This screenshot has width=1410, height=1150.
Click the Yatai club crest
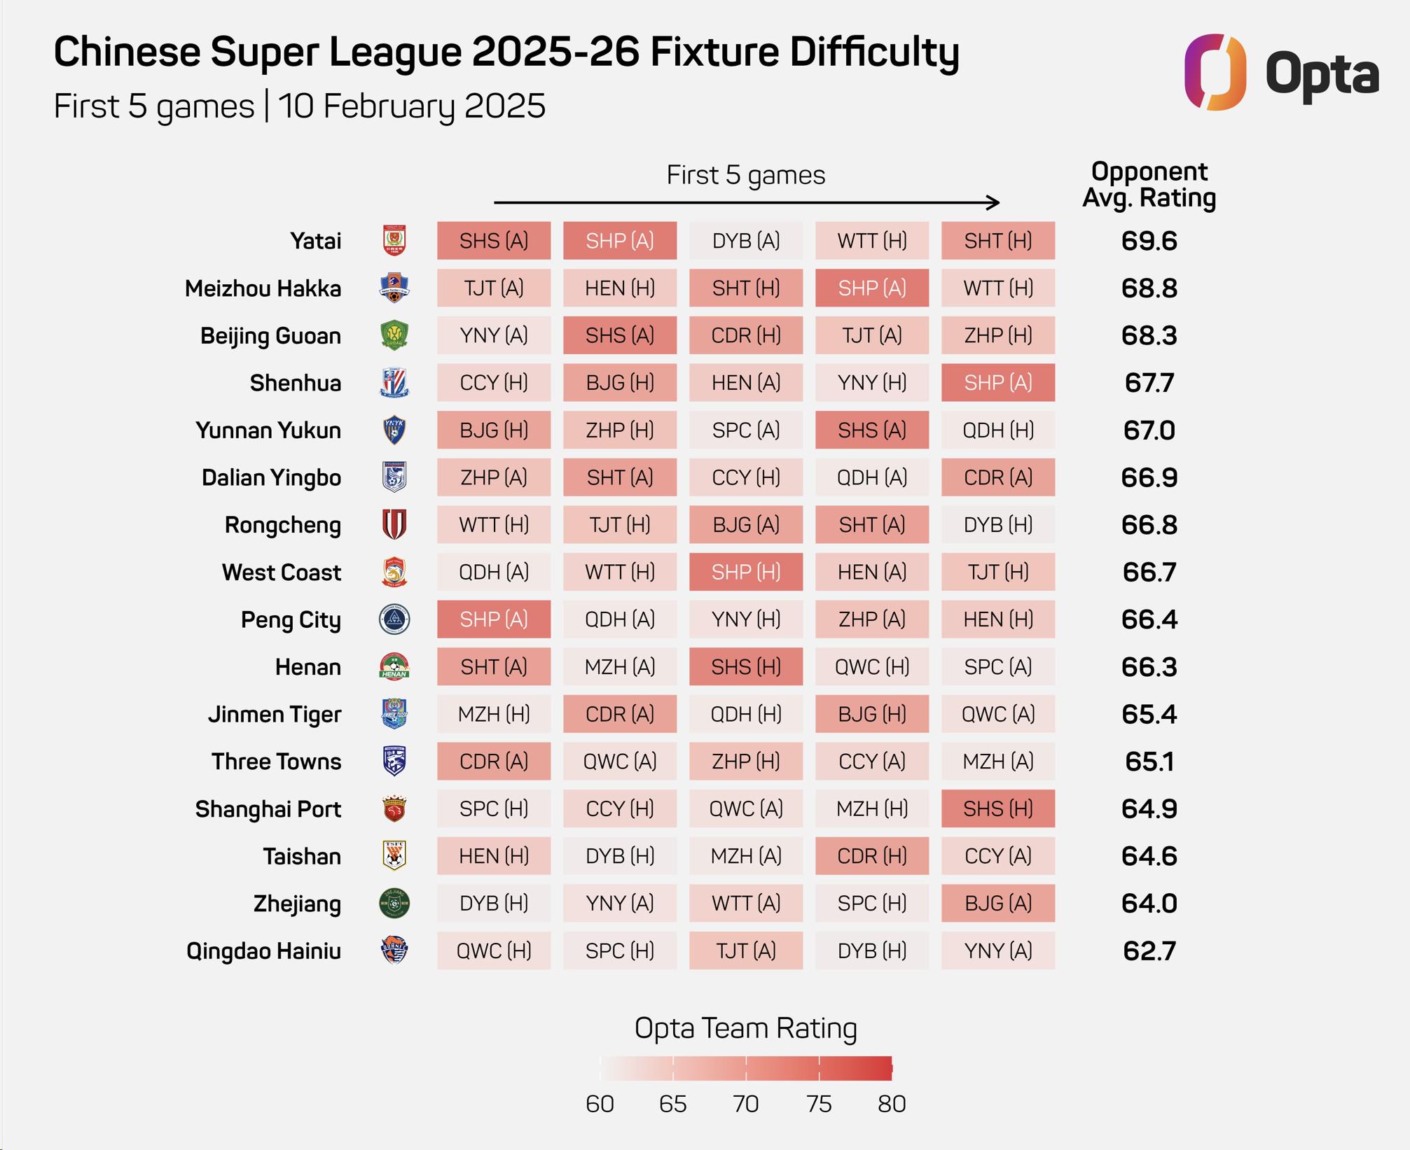click(x=394, y=241)
